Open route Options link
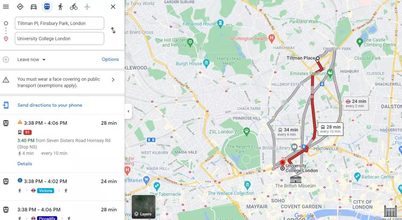Screen dimensions: 402x220 click(x=110, y=59)
